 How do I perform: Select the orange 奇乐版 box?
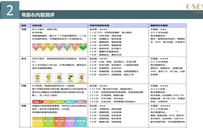(59, 122)
